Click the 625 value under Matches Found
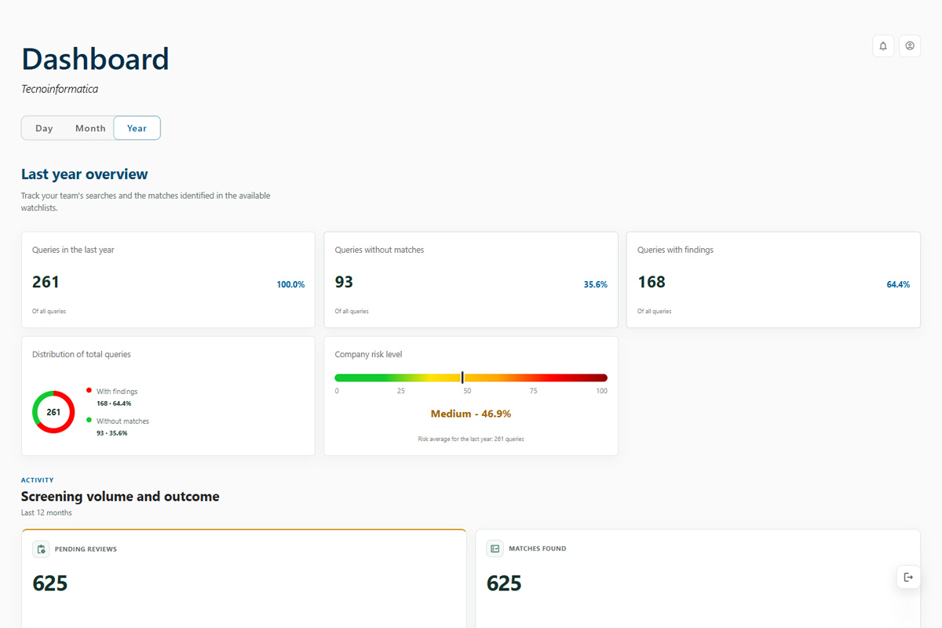The width and height of the screenshot is (942, 628). 504,583
